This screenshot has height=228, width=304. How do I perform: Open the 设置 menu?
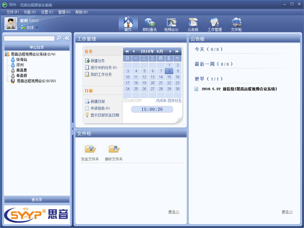point(47,12)
